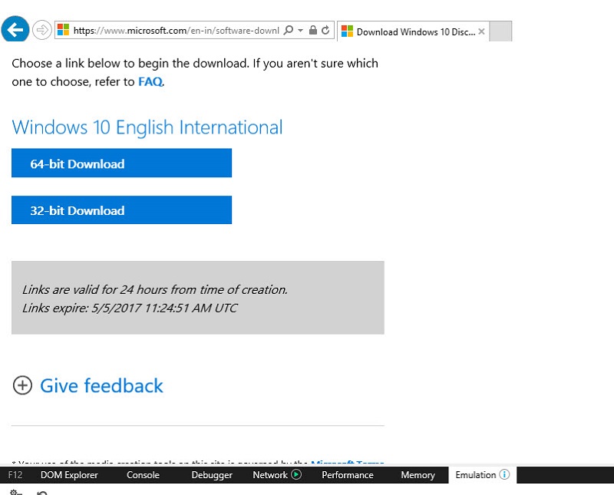Click the search magnifier icon in address bar
Image resolution: width=614 pixels, height=495 pixels.
[x=289, y=30]
